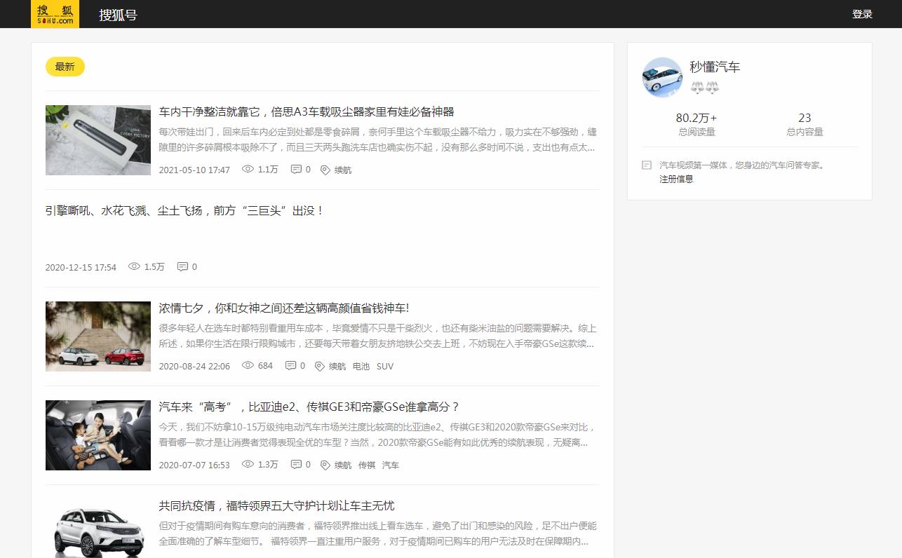Click the 传祺 tag
Image resolution: width=902 pixels, height=558 pixels.
coord(367,465)
